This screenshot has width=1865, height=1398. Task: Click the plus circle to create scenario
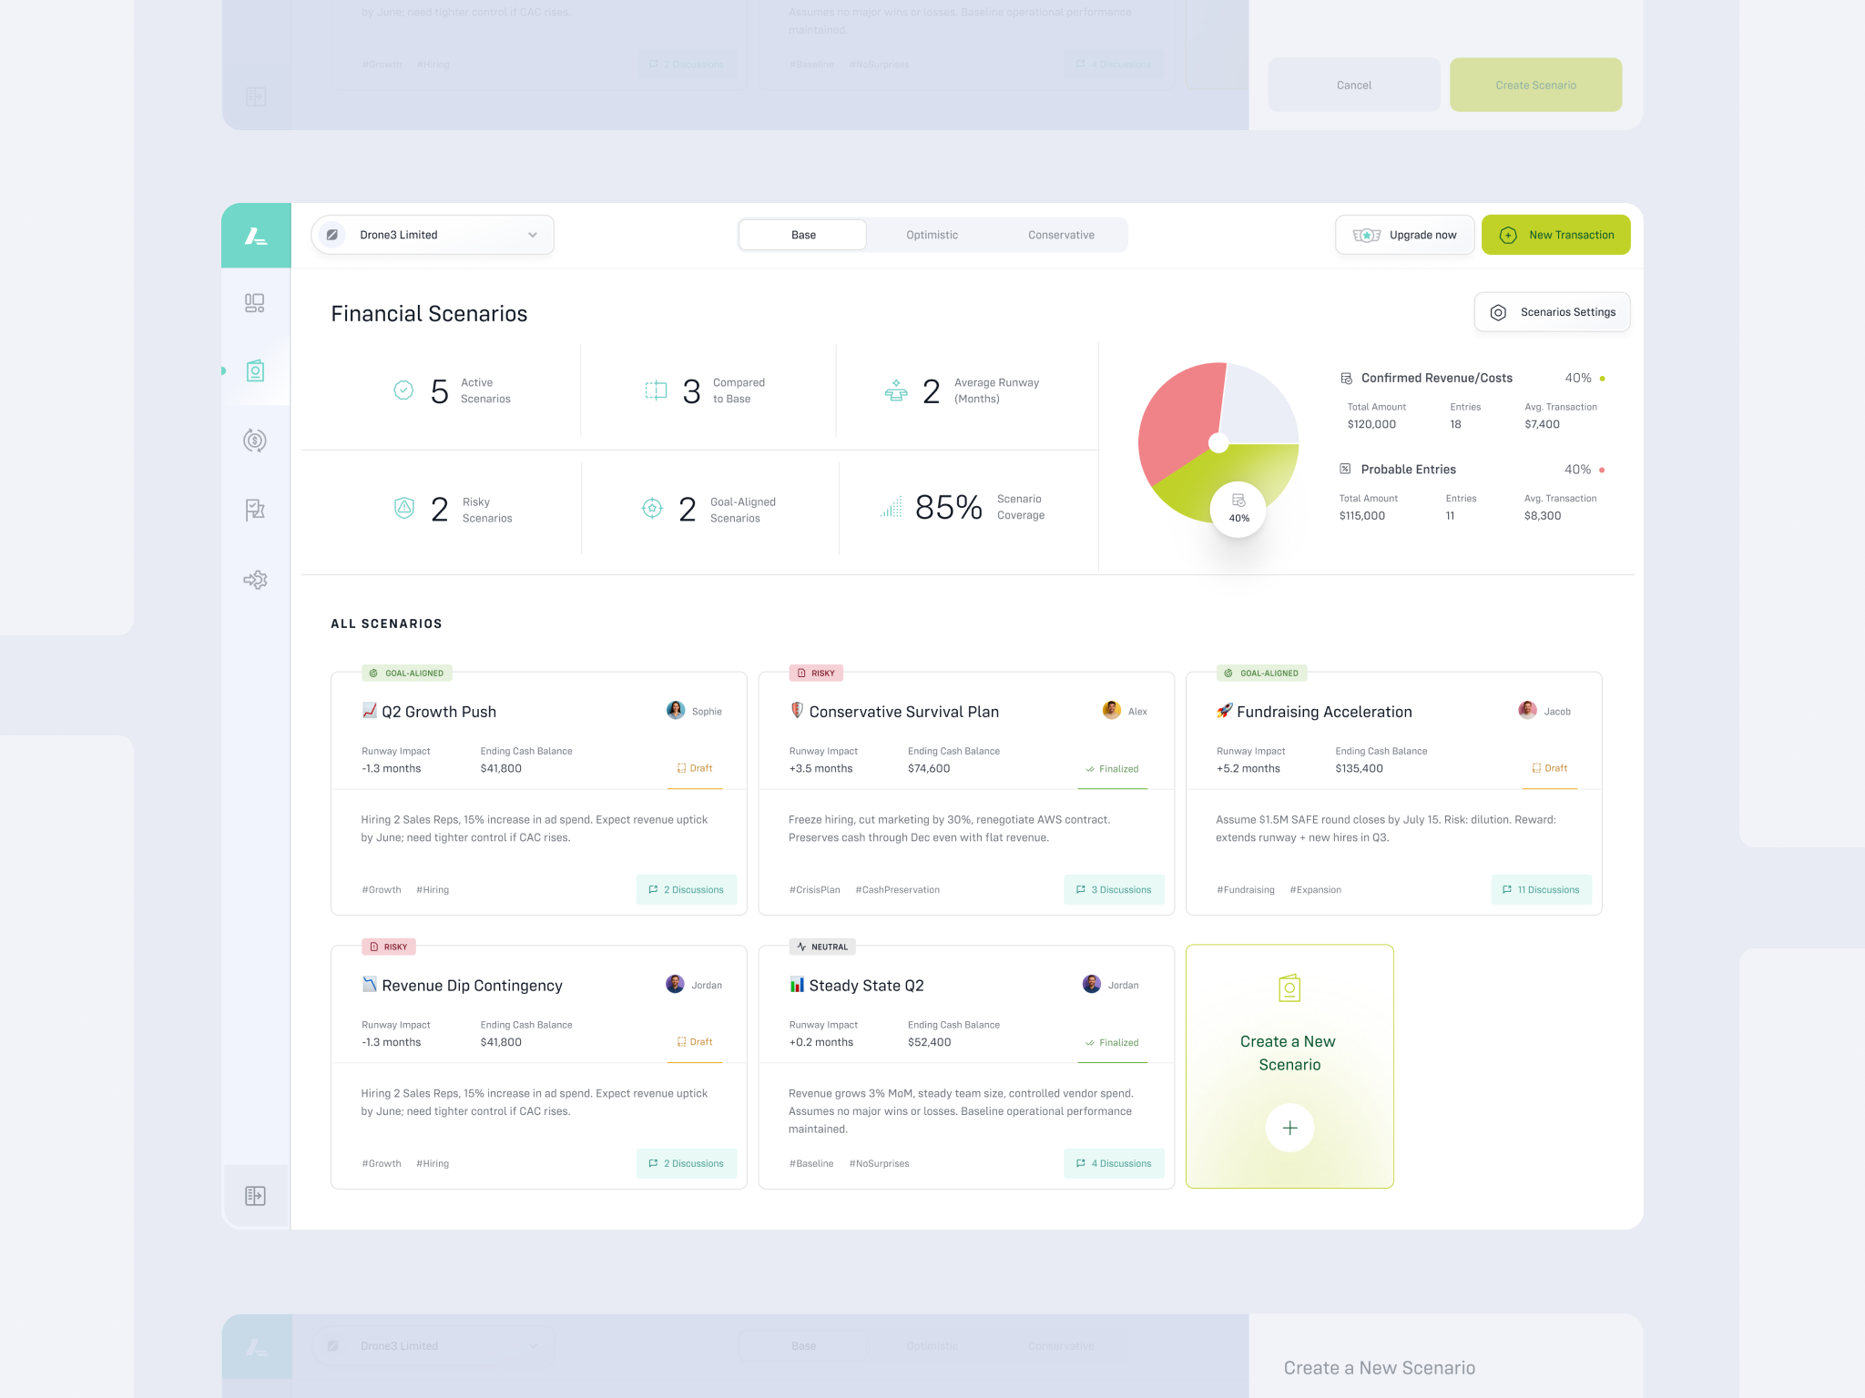tap(1289, 1128)
